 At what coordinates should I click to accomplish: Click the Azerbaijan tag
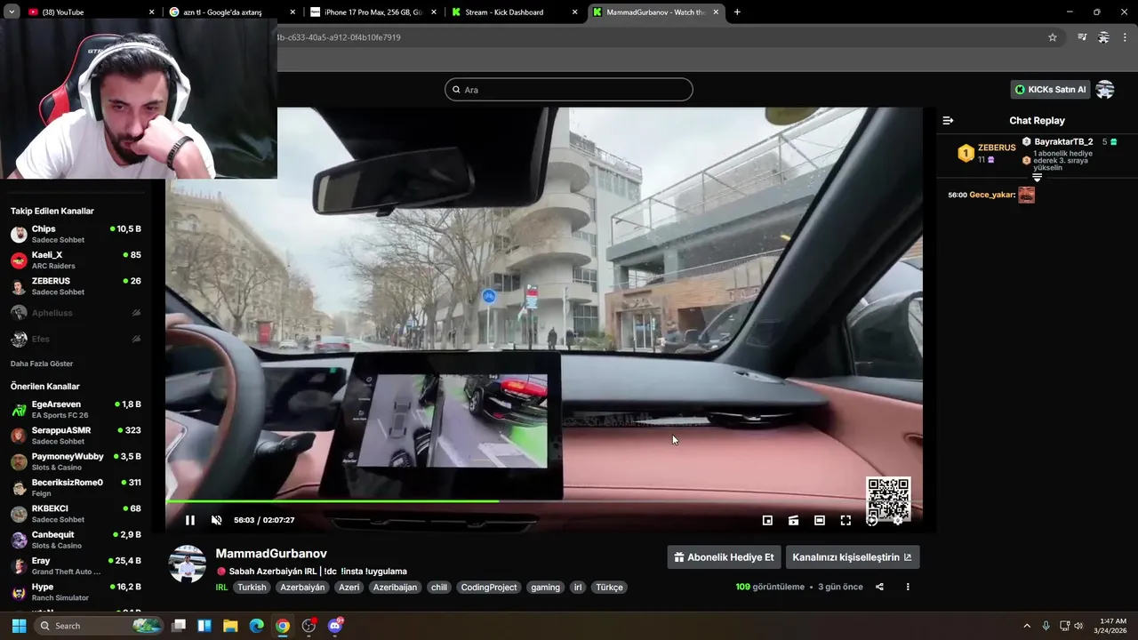[395, 588]
